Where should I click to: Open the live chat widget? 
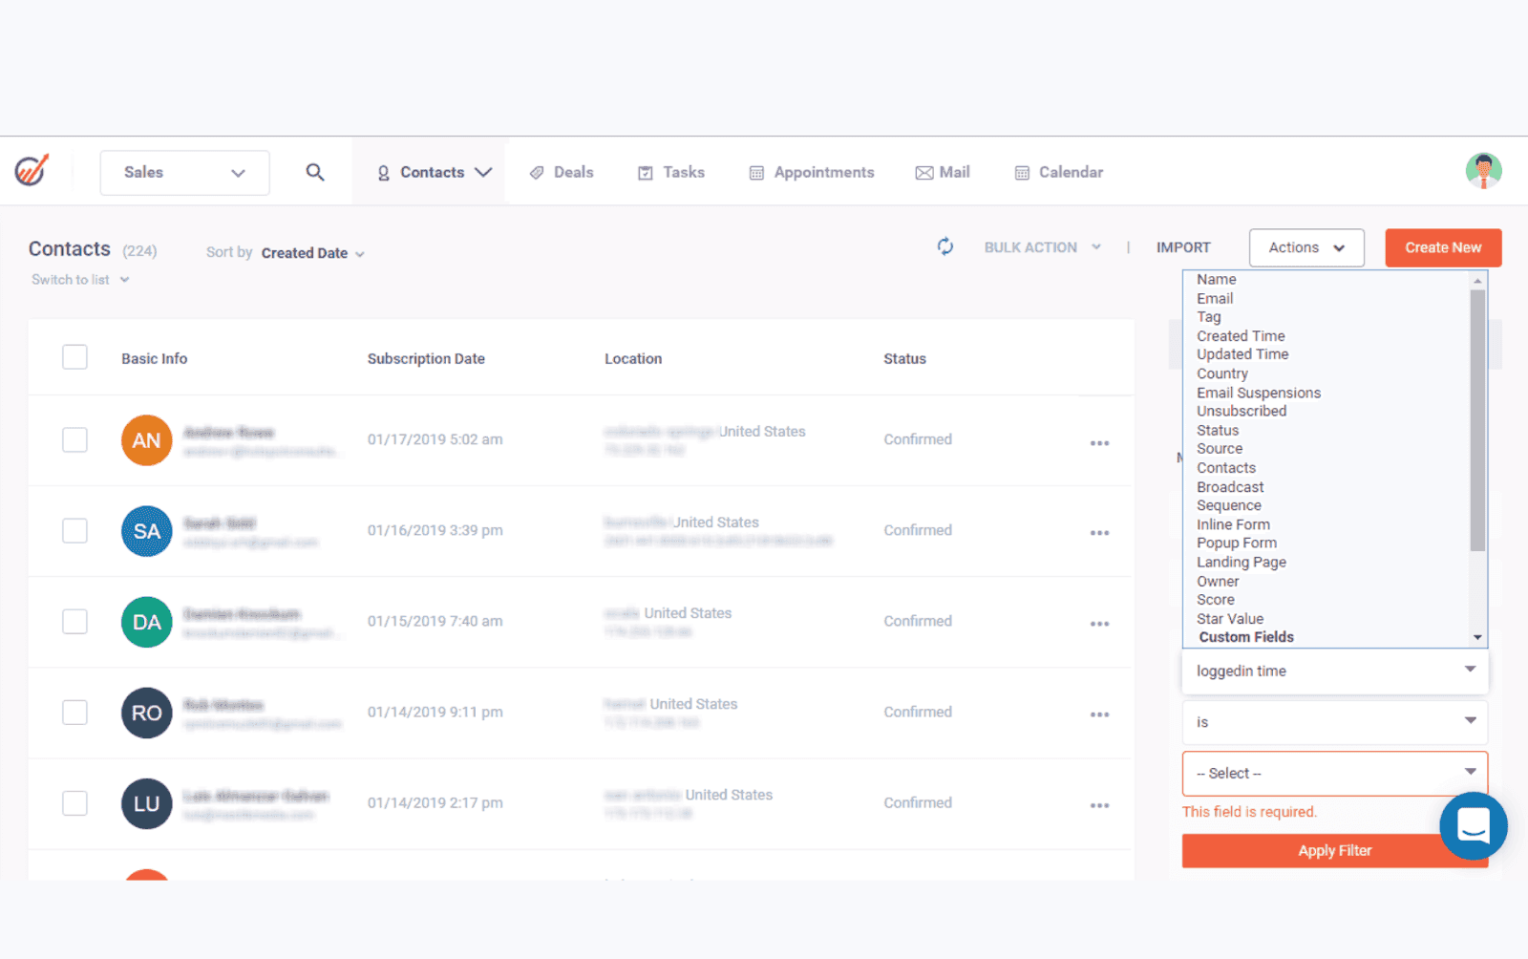click(1474, 826)
